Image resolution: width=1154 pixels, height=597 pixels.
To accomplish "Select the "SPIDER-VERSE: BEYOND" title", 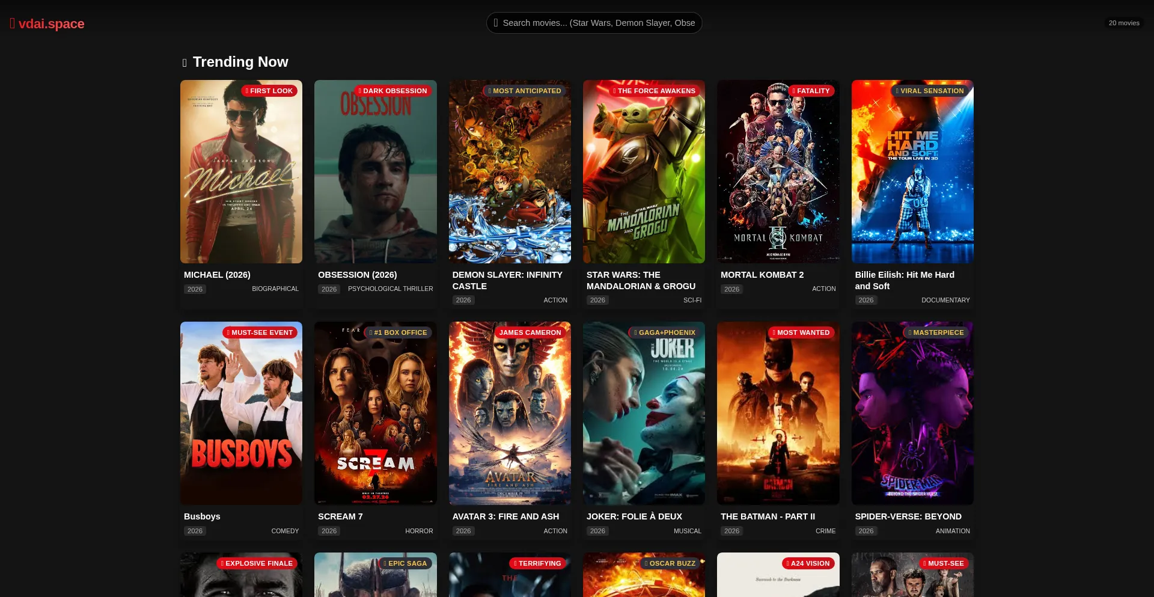I will pyautogui.click(x=908, y=516).
